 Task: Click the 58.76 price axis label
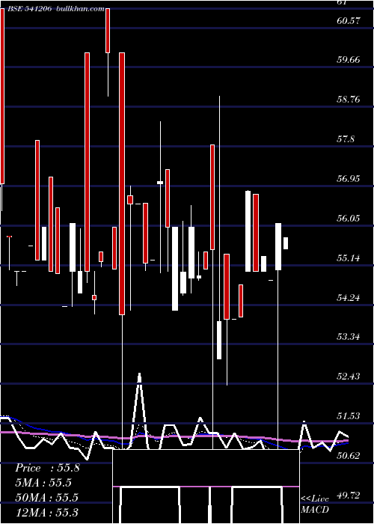click(x=349, y=100)
